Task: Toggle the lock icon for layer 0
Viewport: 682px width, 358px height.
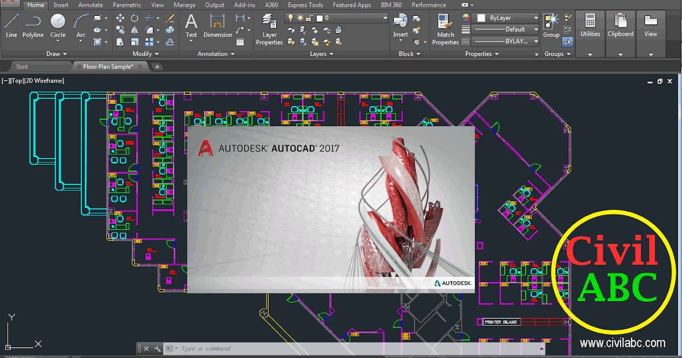Action: click(x=309, y=18)
